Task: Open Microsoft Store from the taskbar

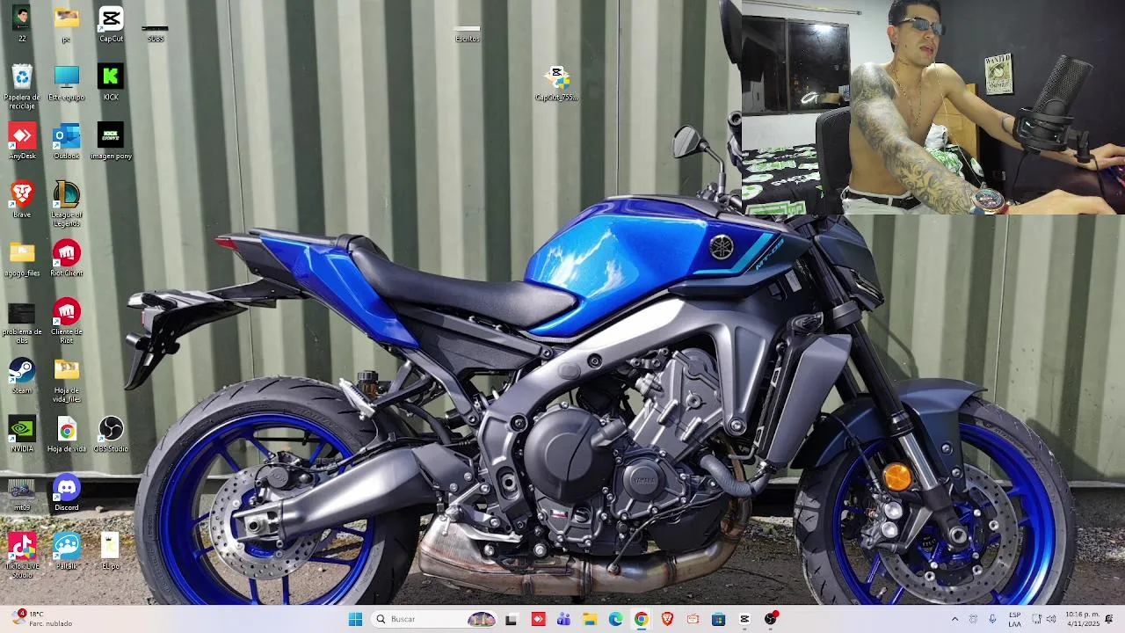Action: click(719, 619)
